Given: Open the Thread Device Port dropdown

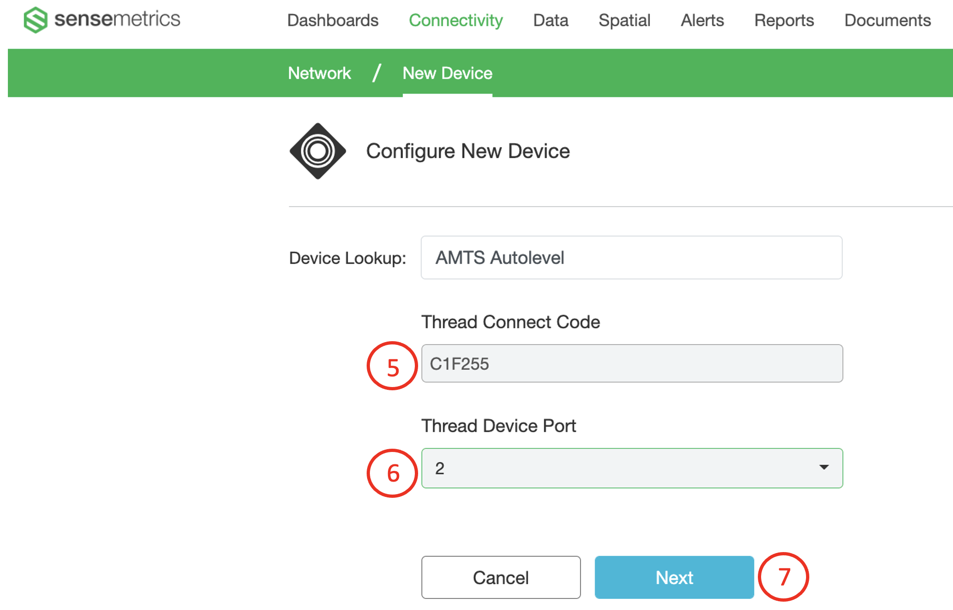Looking at the screenshot, I should (632, 468).
